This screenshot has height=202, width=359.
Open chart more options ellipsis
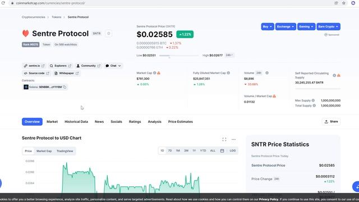[x=233, y=139]
